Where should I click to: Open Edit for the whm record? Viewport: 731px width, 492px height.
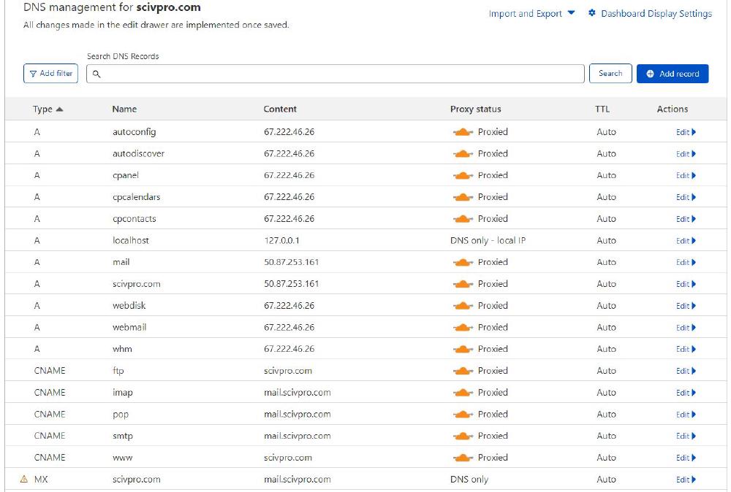pos(686,349)
